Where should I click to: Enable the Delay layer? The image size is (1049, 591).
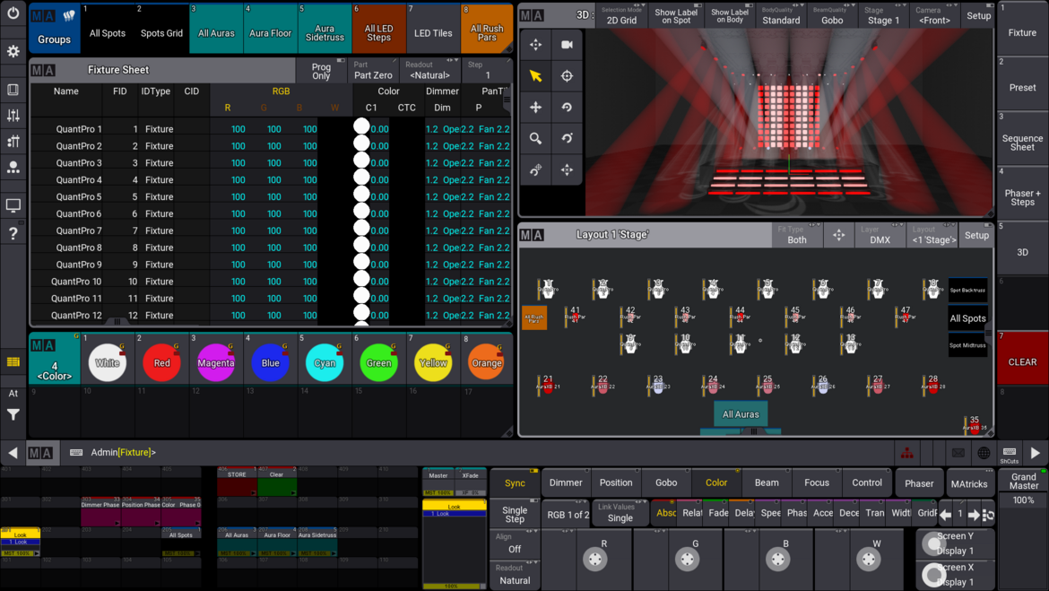point(744,513)
